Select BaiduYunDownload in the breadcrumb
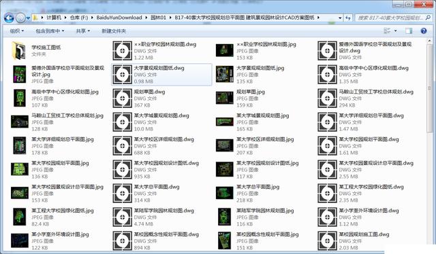 pyautogui.click(x=119, y=18)
